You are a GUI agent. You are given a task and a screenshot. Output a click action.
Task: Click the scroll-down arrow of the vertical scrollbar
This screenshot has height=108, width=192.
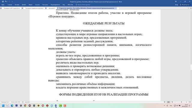pyautogui.click(x=191, y=100)
